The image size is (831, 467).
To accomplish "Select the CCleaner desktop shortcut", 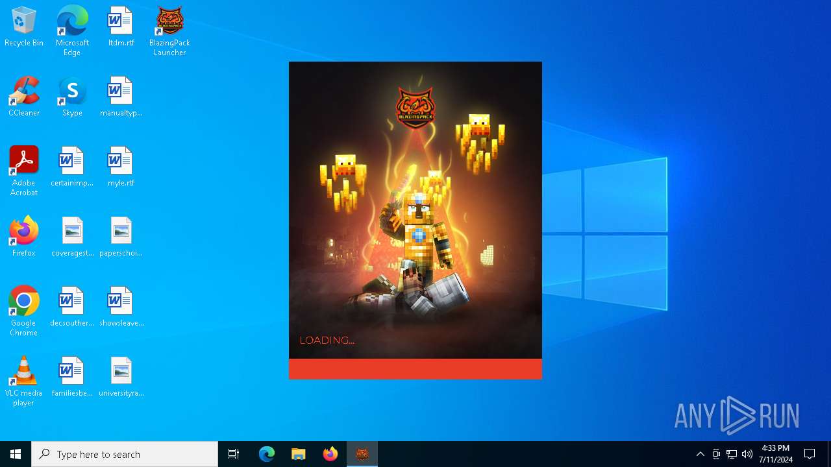I will pyautogui.click(x=24, y=97).
